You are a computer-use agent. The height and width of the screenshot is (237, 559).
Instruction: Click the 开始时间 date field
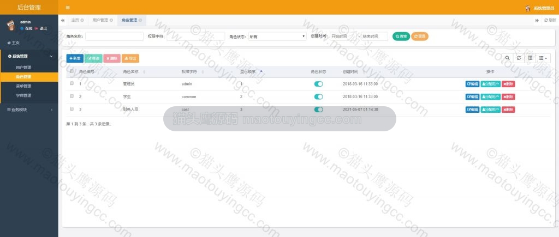pos(343,37)
